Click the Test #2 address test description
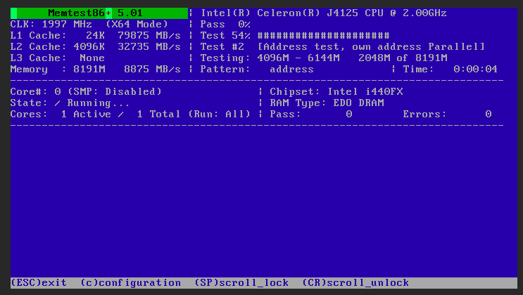The width and height of the screenshot is (523, 295). click(x=343, y=47)
